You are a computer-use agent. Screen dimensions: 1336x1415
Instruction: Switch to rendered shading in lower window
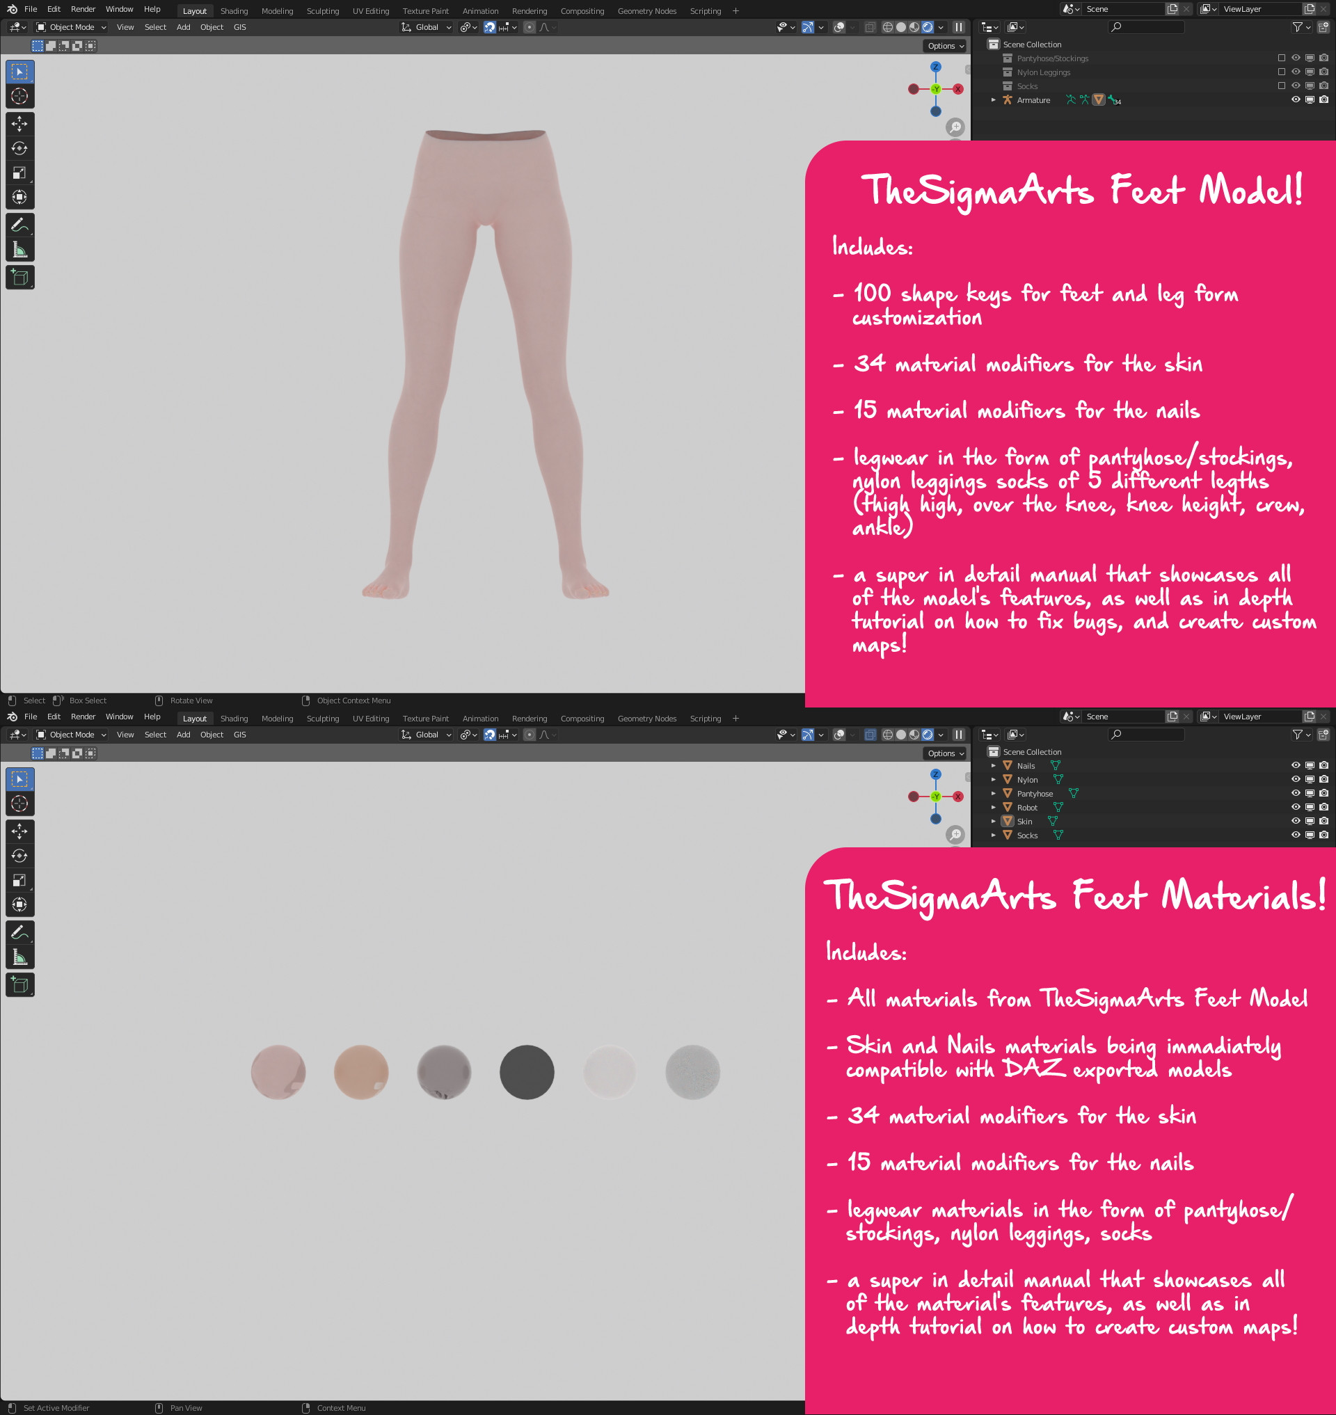tap(928, 734)
